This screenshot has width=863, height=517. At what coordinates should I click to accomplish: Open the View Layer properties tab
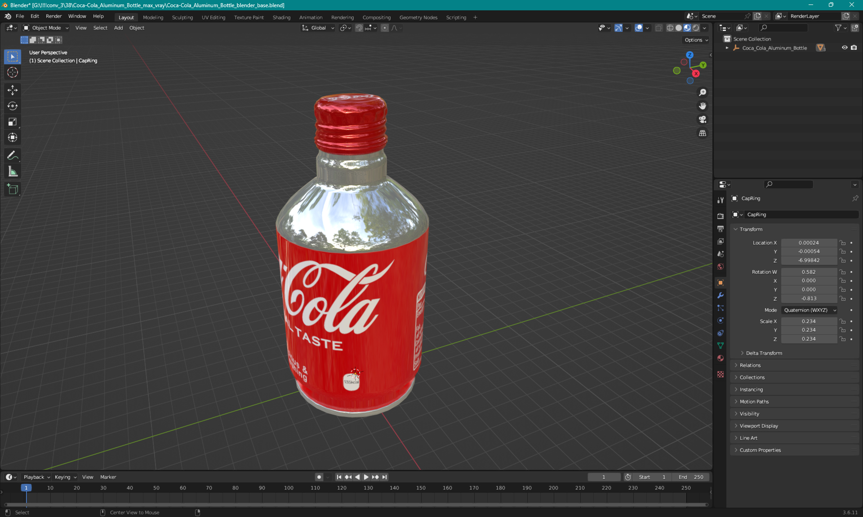pyautogui.click(x=721, y=241)
